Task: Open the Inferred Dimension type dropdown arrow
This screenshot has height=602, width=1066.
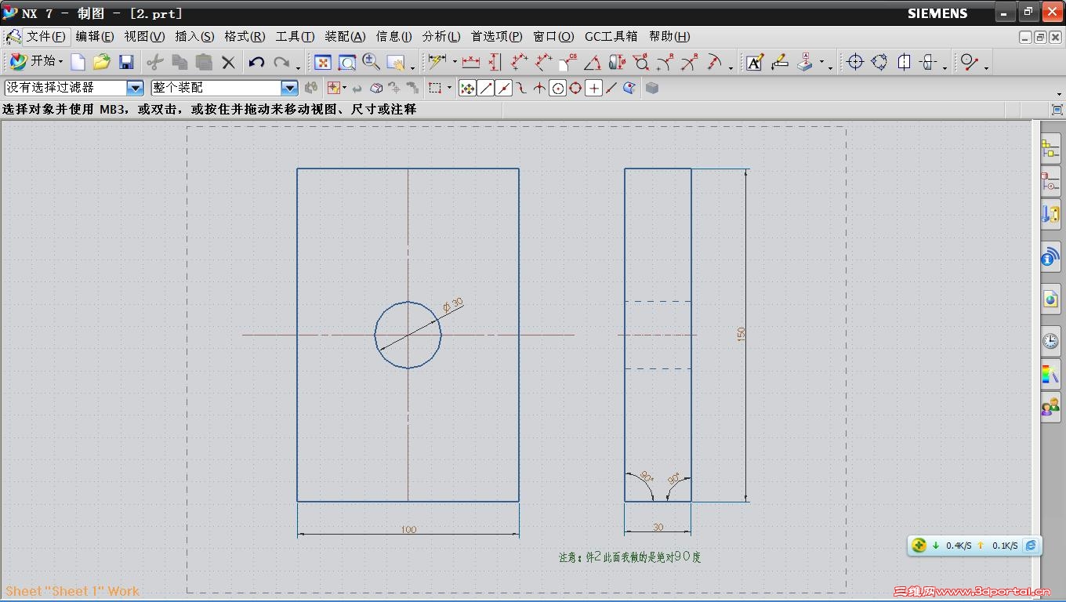Action: click(454, 63)
